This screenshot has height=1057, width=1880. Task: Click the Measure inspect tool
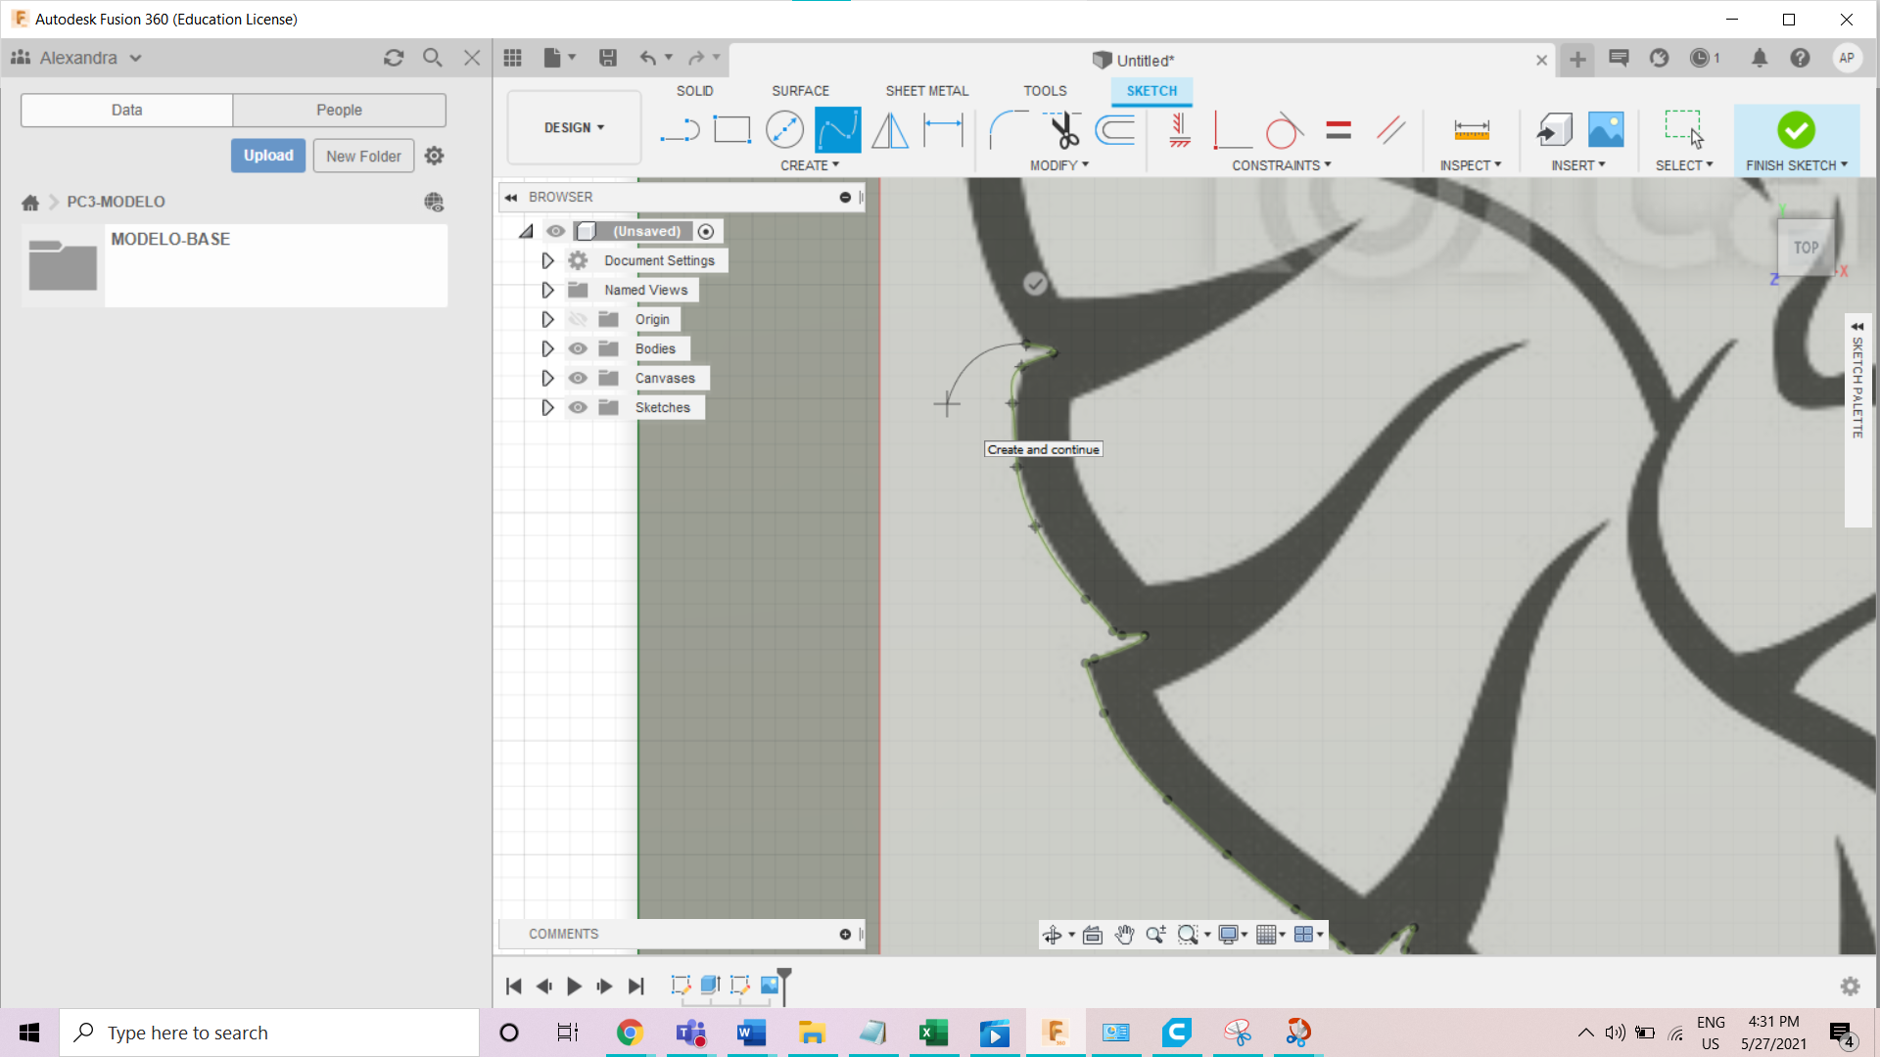pos(1471,129)
